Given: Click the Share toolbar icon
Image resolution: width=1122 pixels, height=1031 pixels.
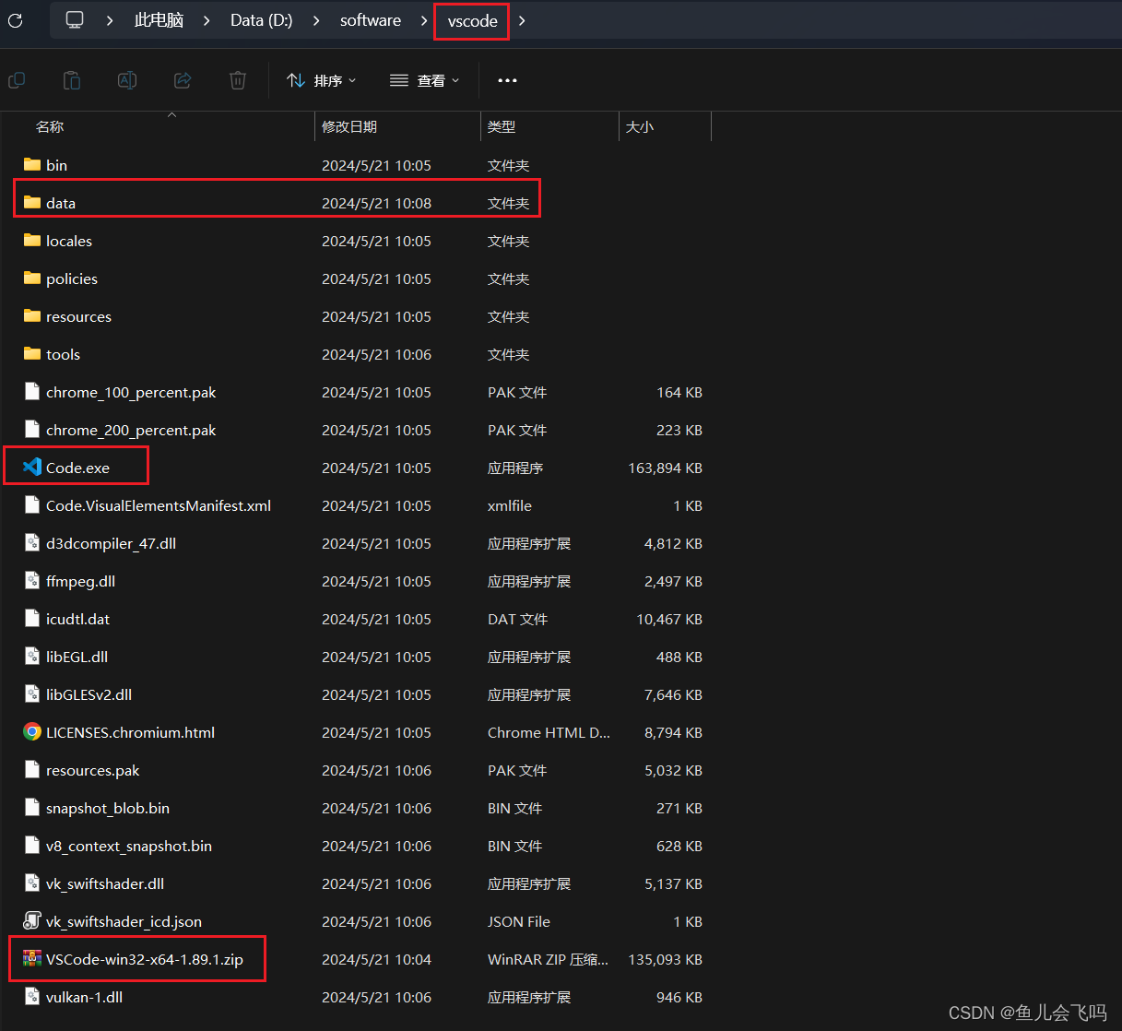Looking at the screenshot, I should point(183,80).
